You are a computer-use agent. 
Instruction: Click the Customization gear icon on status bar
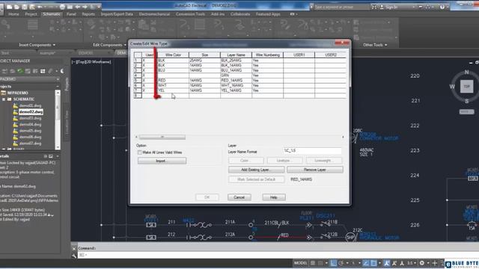point(422,263)
